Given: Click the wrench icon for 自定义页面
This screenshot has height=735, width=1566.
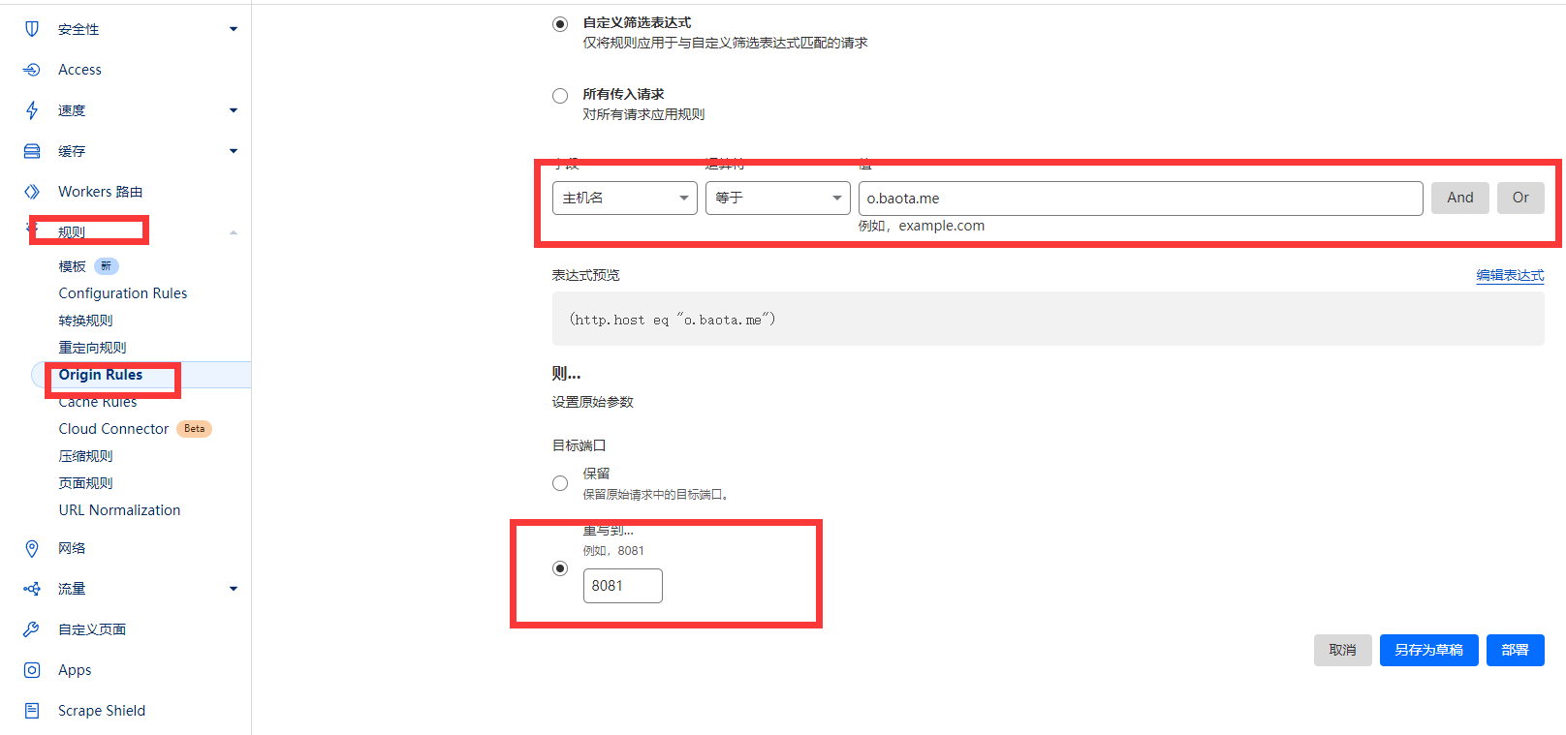Looking at the screenshot, I should (x=32, y=629).
